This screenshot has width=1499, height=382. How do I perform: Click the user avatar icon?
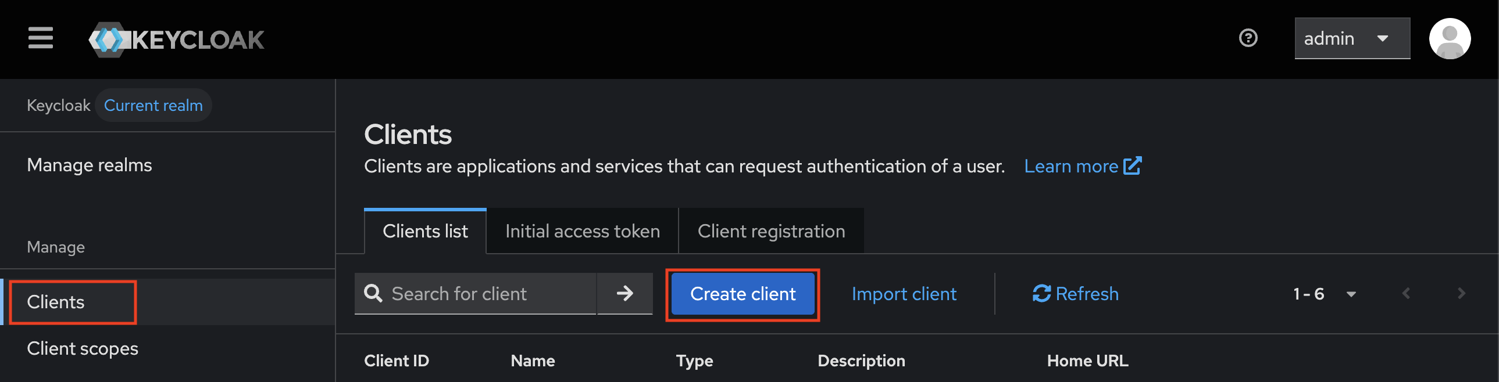[x=1449, y=38]
